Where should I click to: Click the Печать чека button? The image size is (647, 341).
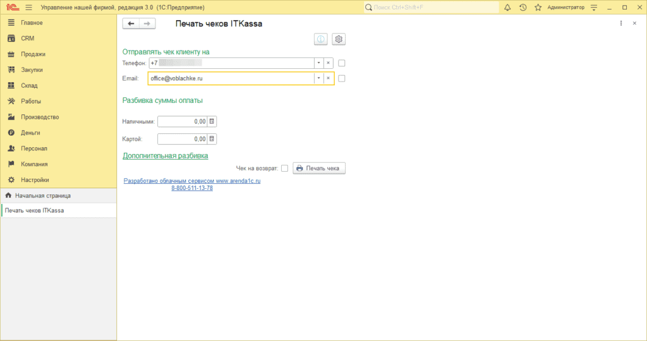319,168
